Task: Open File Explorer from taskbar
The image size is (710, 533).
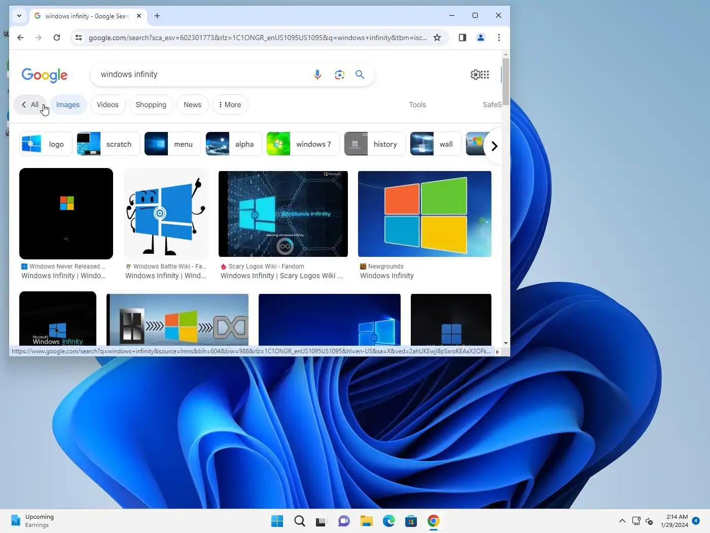Action: [x=366, y=521]
